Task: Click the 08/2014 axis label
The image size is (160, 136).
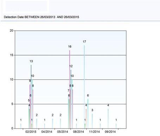Action: (x=78, y=132)
